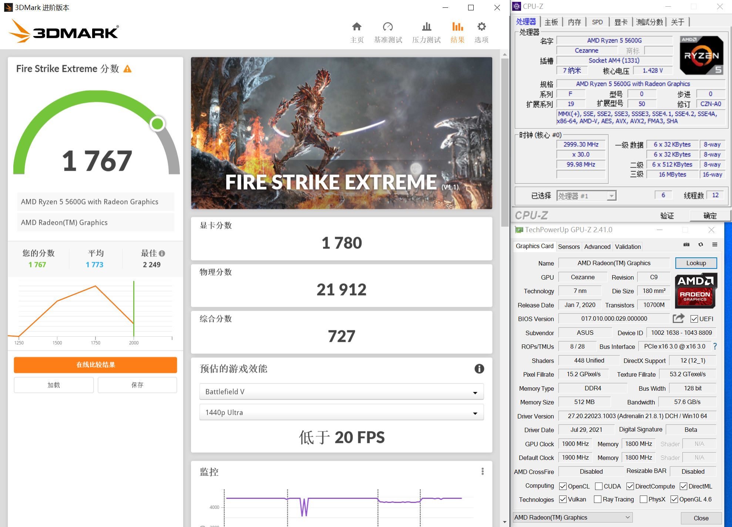
Task: Click CPU-Z 验证 button
Action: 667,216
